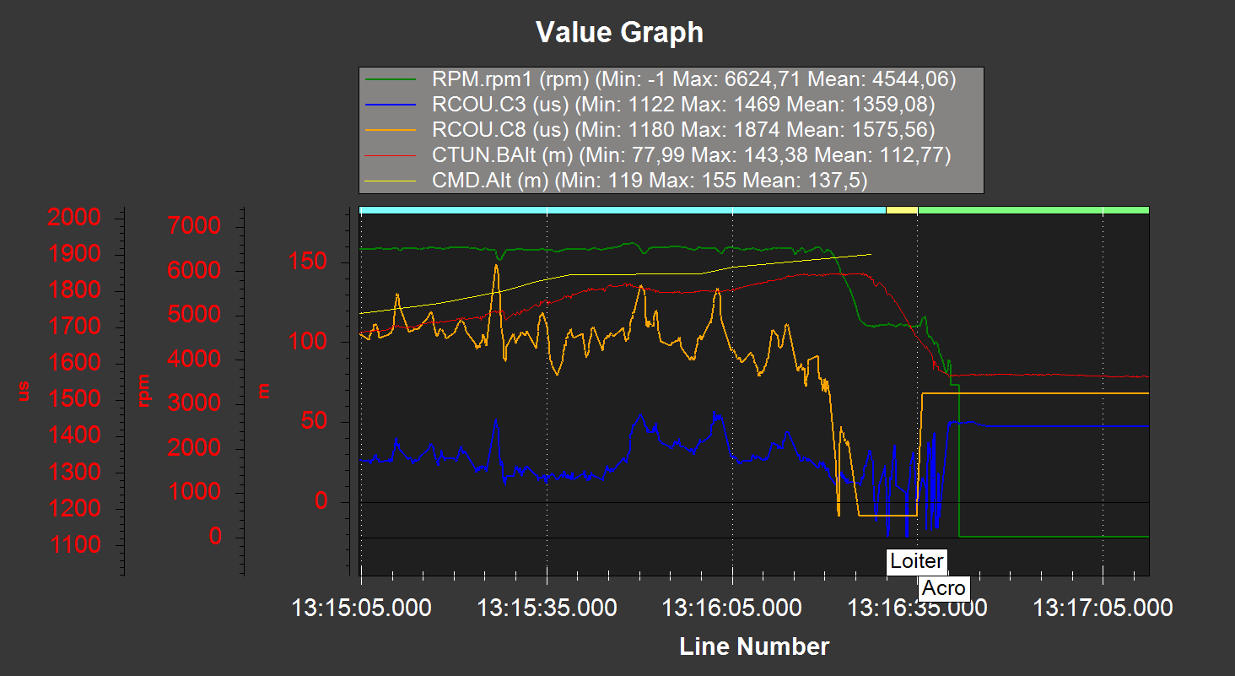
Task: Click the orange RCOU.C8 legend line sample
Action: (x=391, y=129)
